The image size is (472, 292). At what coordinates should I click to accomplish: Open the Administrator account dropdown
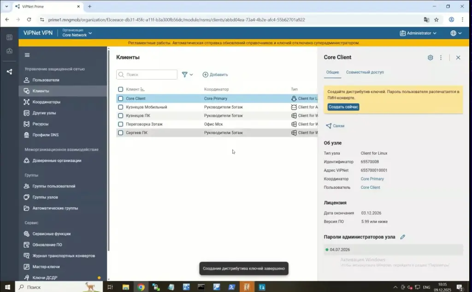point(418,33)
